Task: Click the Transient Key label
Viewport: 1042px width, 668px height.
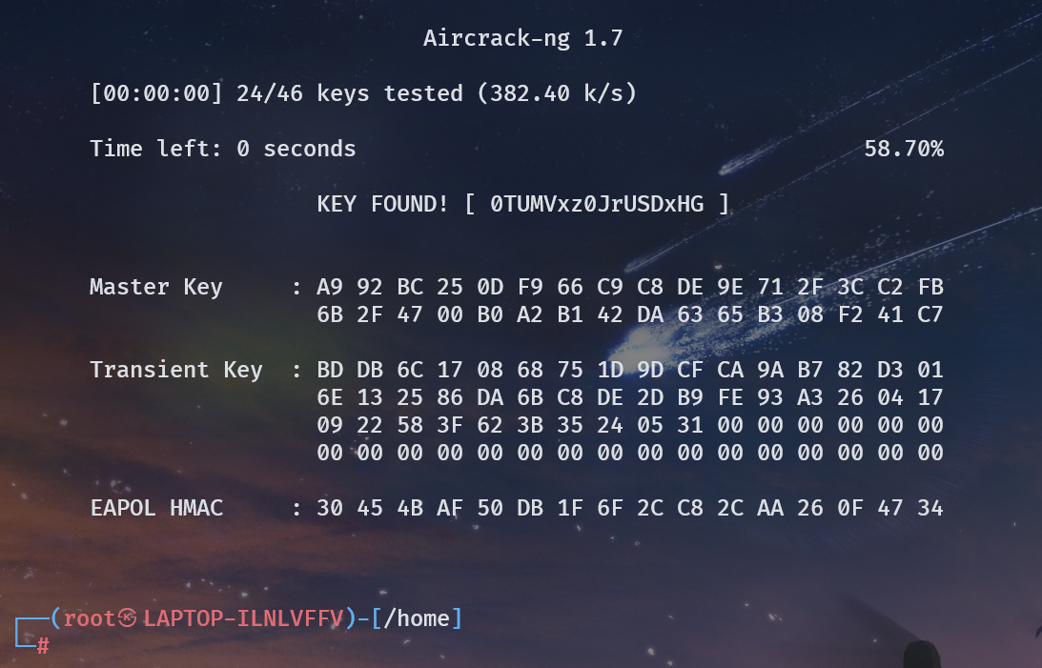Action: [x=176, y=371]
